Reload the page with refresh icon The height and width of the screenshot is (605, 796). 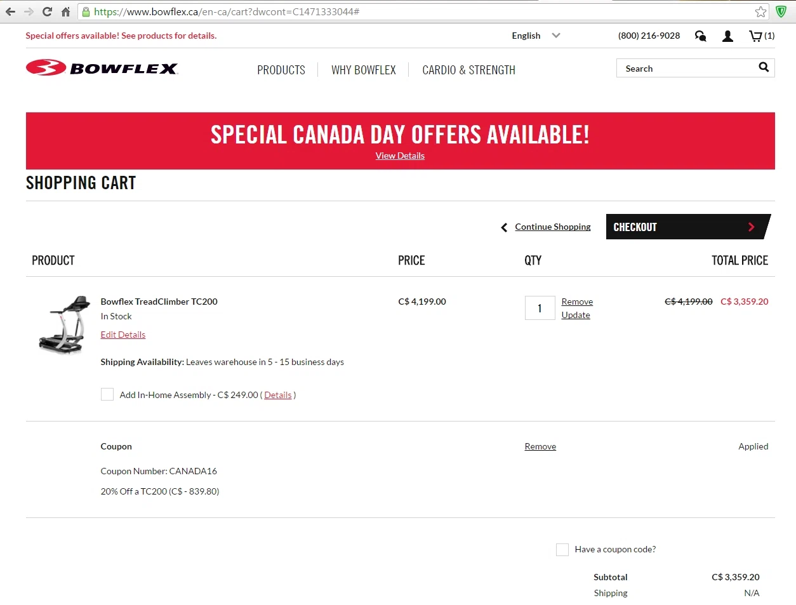(47, 11)
